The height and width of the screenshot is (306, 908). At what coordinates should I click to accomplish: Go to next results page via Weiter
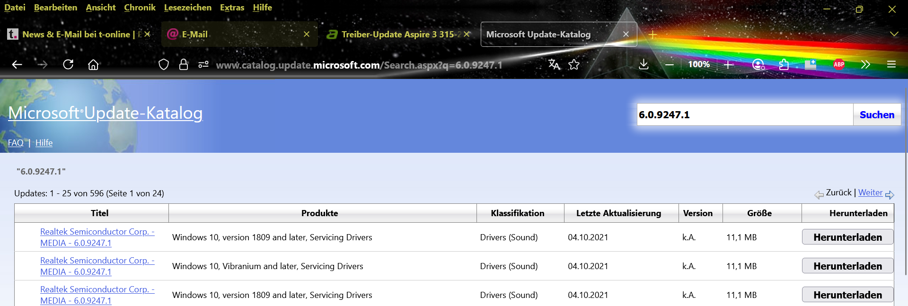pyautogui.click(x=870, y=192)
